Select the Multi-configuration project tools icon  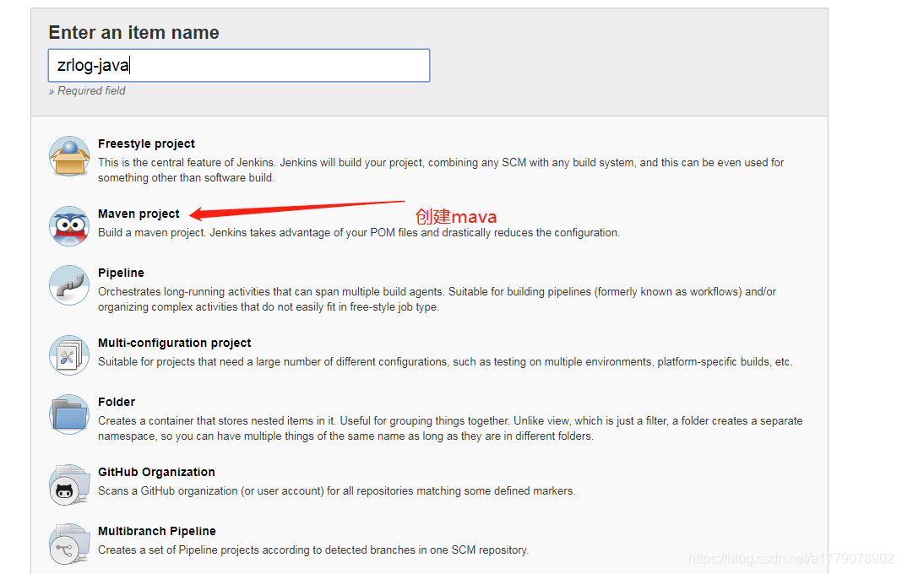[x=69, y=355]
